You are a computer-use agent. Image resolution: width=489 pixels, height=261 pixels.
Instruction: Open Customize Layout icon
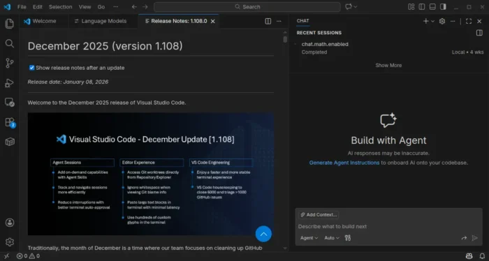411,6
